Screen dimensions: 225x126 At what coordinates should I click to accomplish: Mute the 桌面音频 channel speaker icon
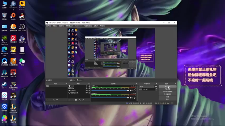point(131,98)
